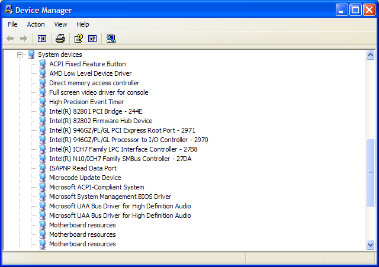This screenshot has width=379, height=267.
Task: Open the Properties toolbar icon with question mark
Action: pyautogui.click(x=78, y=38)
